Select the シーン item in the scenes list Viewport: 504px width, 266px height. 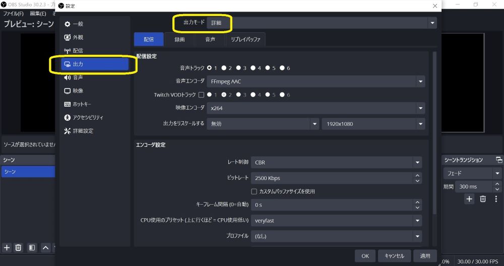pos(28,171)
